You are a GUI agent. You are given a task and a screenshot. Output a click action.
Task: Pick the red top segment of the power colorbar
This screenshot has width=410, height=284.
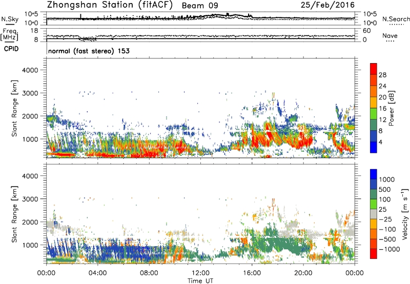[x=374, y=69]
